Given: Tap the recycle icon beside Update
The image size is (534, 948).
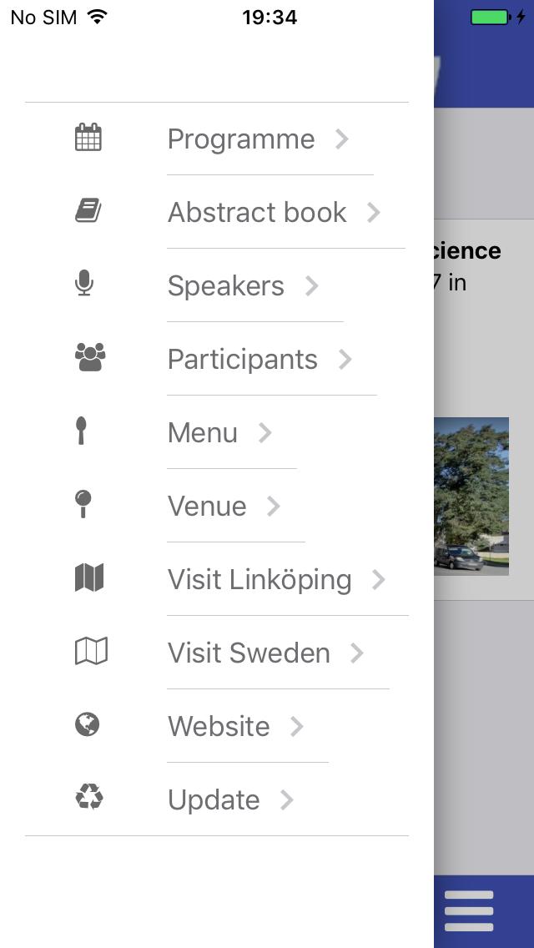Looking at the screenshot, I should [x=88, y=799].
